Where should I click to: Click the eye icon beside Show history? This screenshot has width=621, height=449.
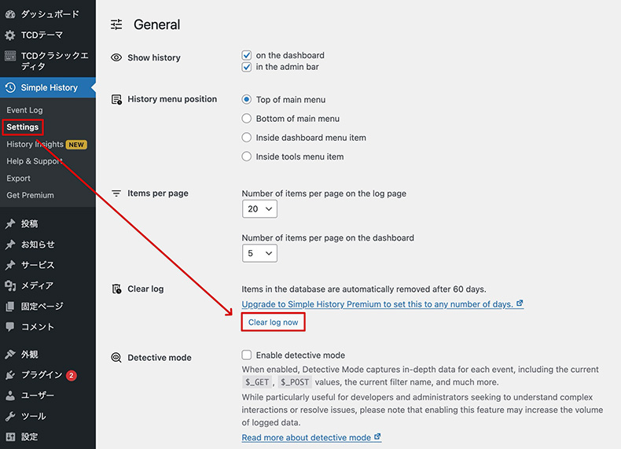tap(116, 57)
